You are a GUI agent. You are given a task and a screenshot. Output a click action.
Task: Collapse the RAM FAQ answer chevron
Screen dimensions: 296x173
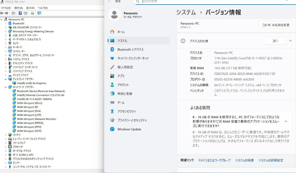tap(286, 121)
